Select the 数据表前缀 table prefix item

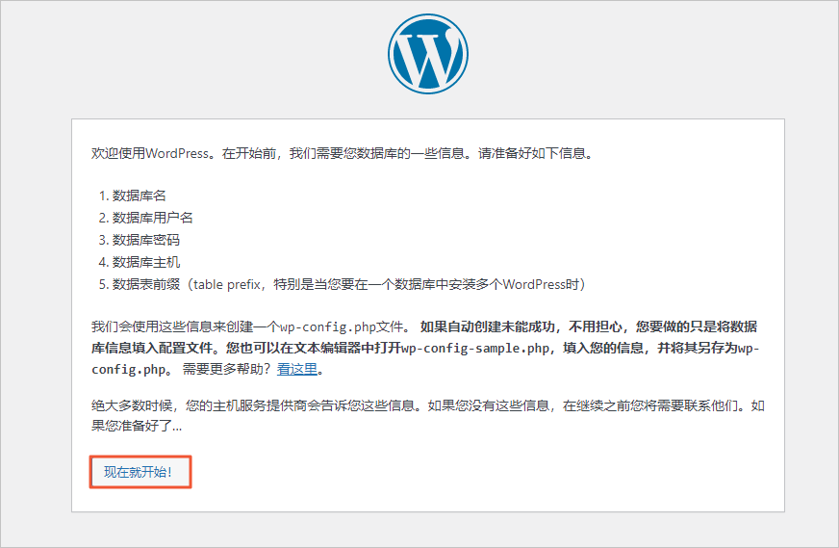point(349,284)
